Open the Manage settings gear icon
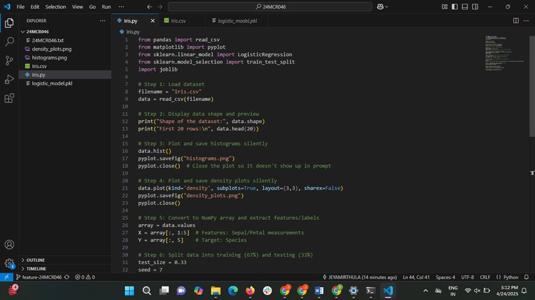The width and height of the screenshot is (535, 300). coord(9,263)
